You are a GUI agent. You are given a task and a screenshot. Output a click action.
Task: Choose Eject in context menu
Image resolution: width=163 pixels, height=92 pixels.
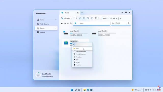coord(82,60)
